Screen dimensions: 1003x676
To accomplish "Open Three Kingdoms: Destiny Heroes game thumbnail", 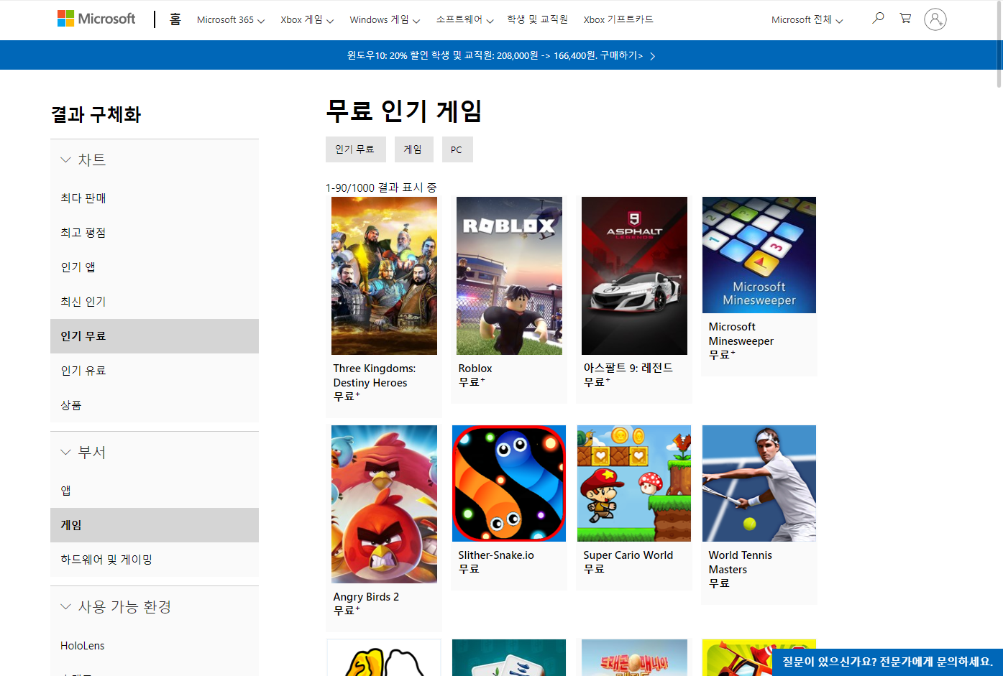I will pyautogui.click(x=384, y=276).
